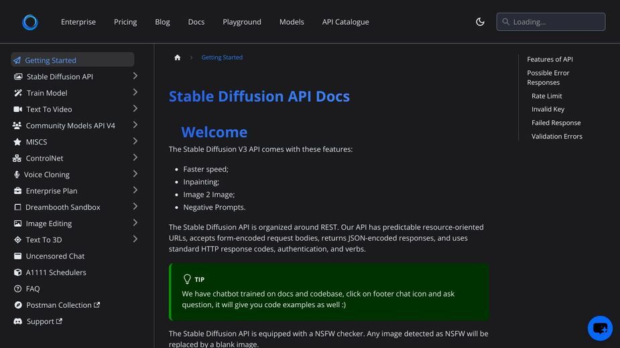Click the Image Editing picture icon
The width and height of the screenshot is (620, 348).
[18, 224]
